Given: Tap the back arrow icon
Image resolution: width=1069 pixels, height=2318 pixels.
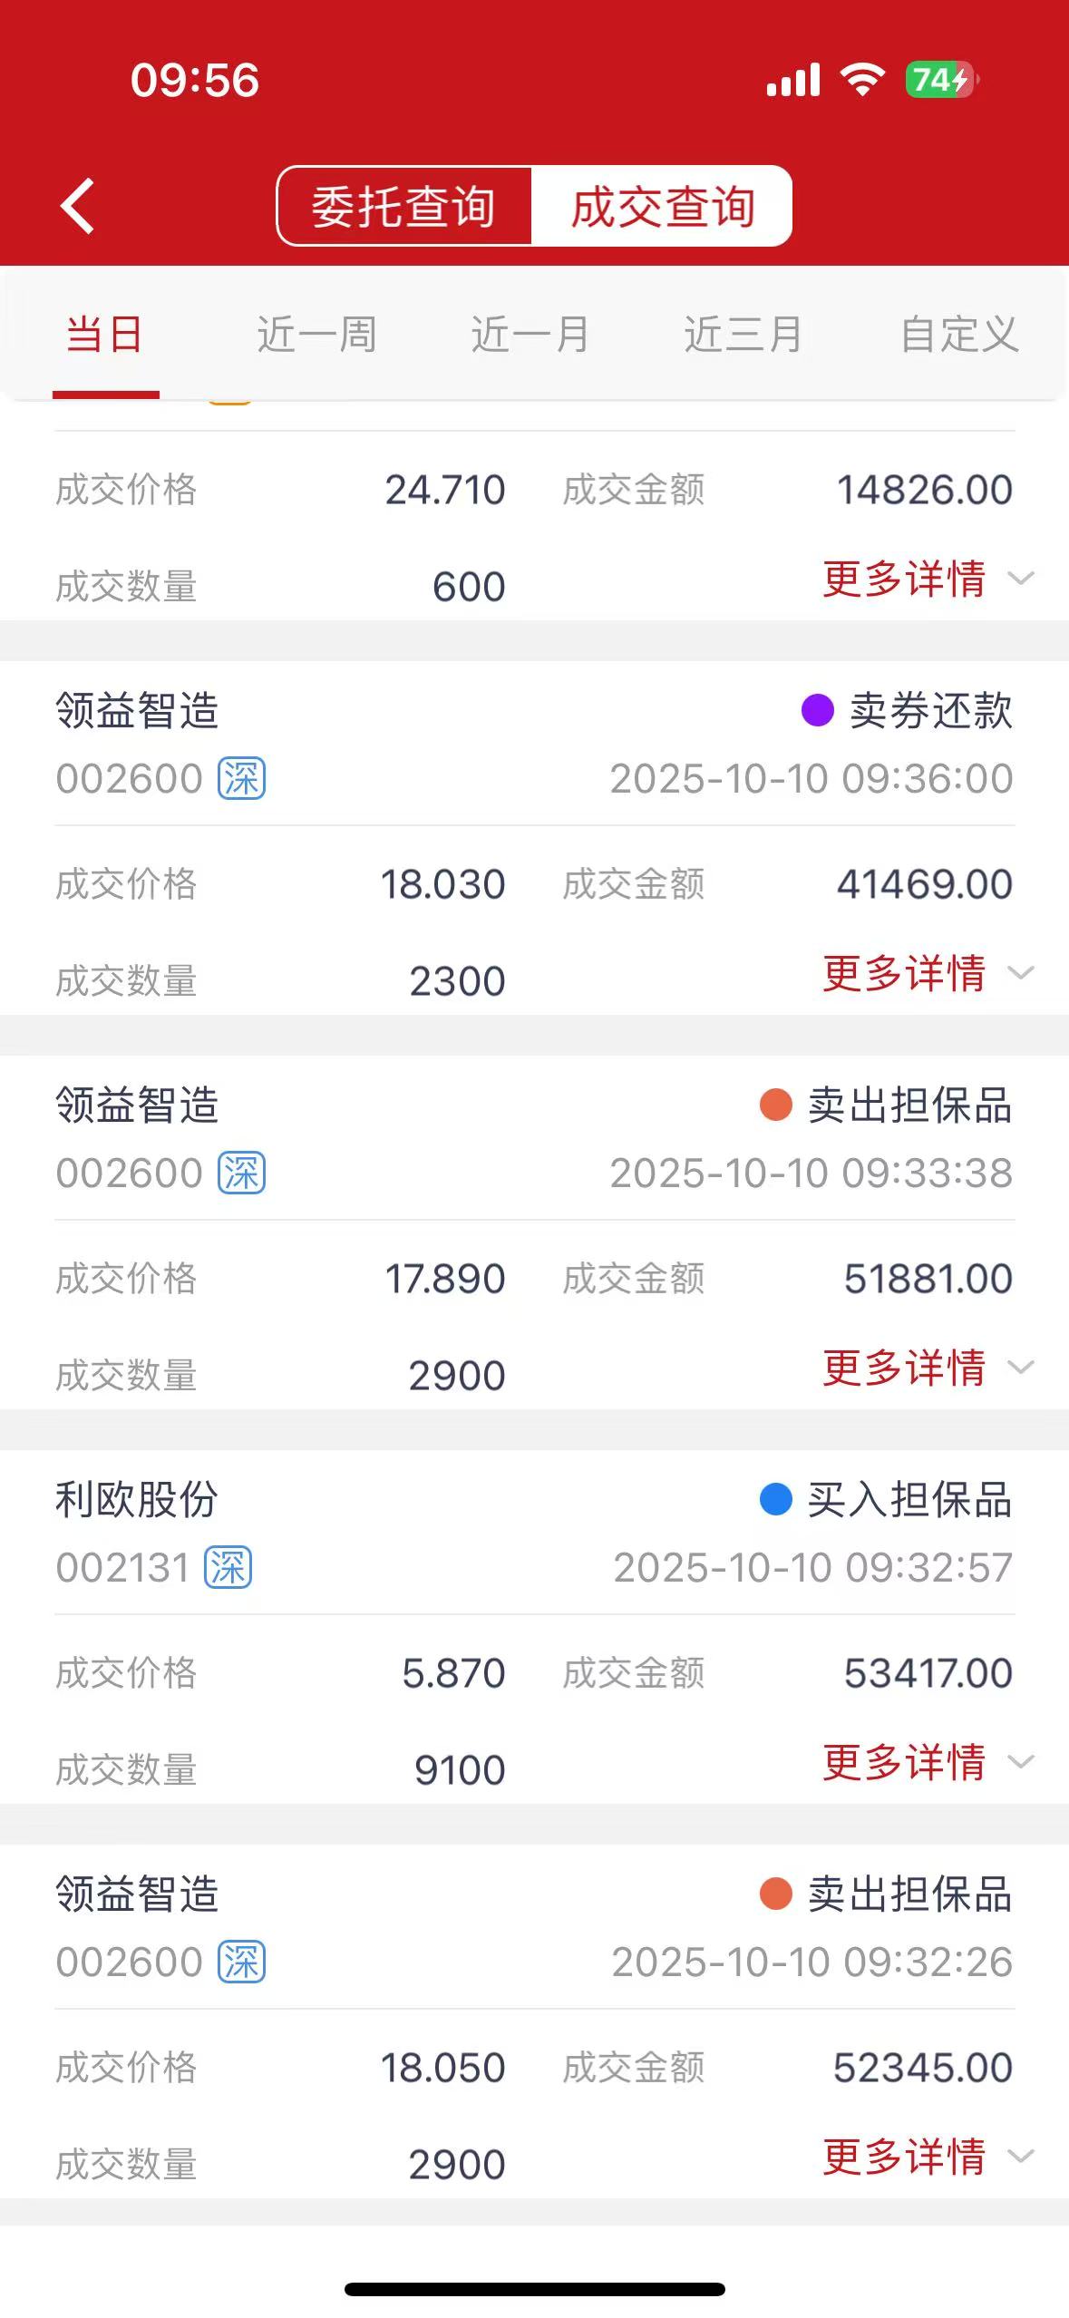Looking at the screenshot, I should [78, 206].
